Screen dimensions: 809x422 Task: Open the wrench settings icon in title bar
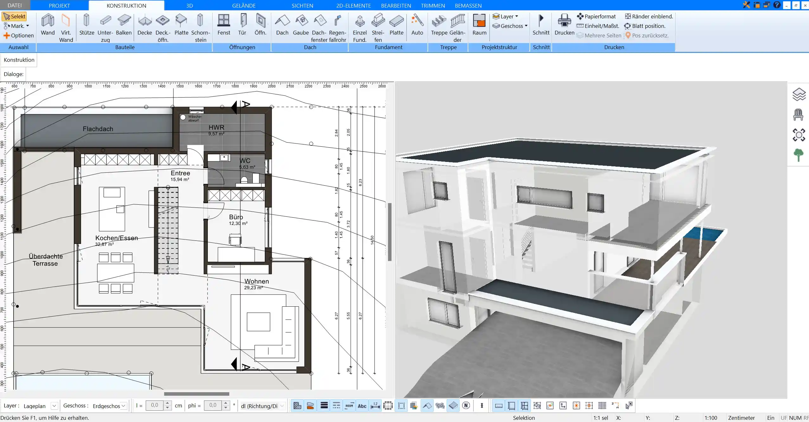747,5
